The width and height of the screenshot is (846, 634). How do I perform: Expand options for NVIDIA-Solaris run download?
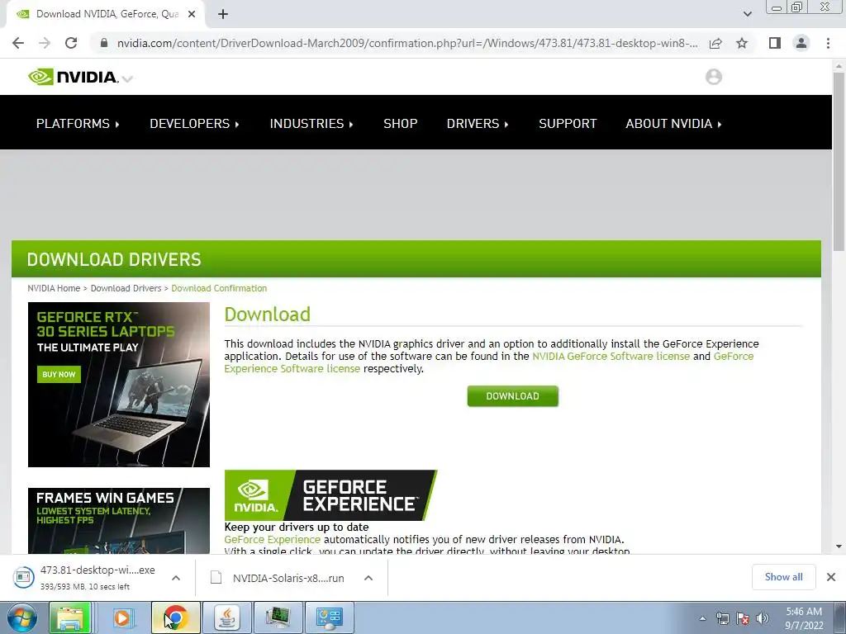[x=368, y=578]
